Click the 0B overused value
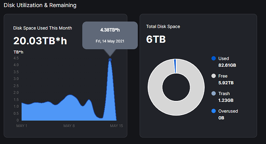Viewport: 266px width, 144px height. point(221,118)
